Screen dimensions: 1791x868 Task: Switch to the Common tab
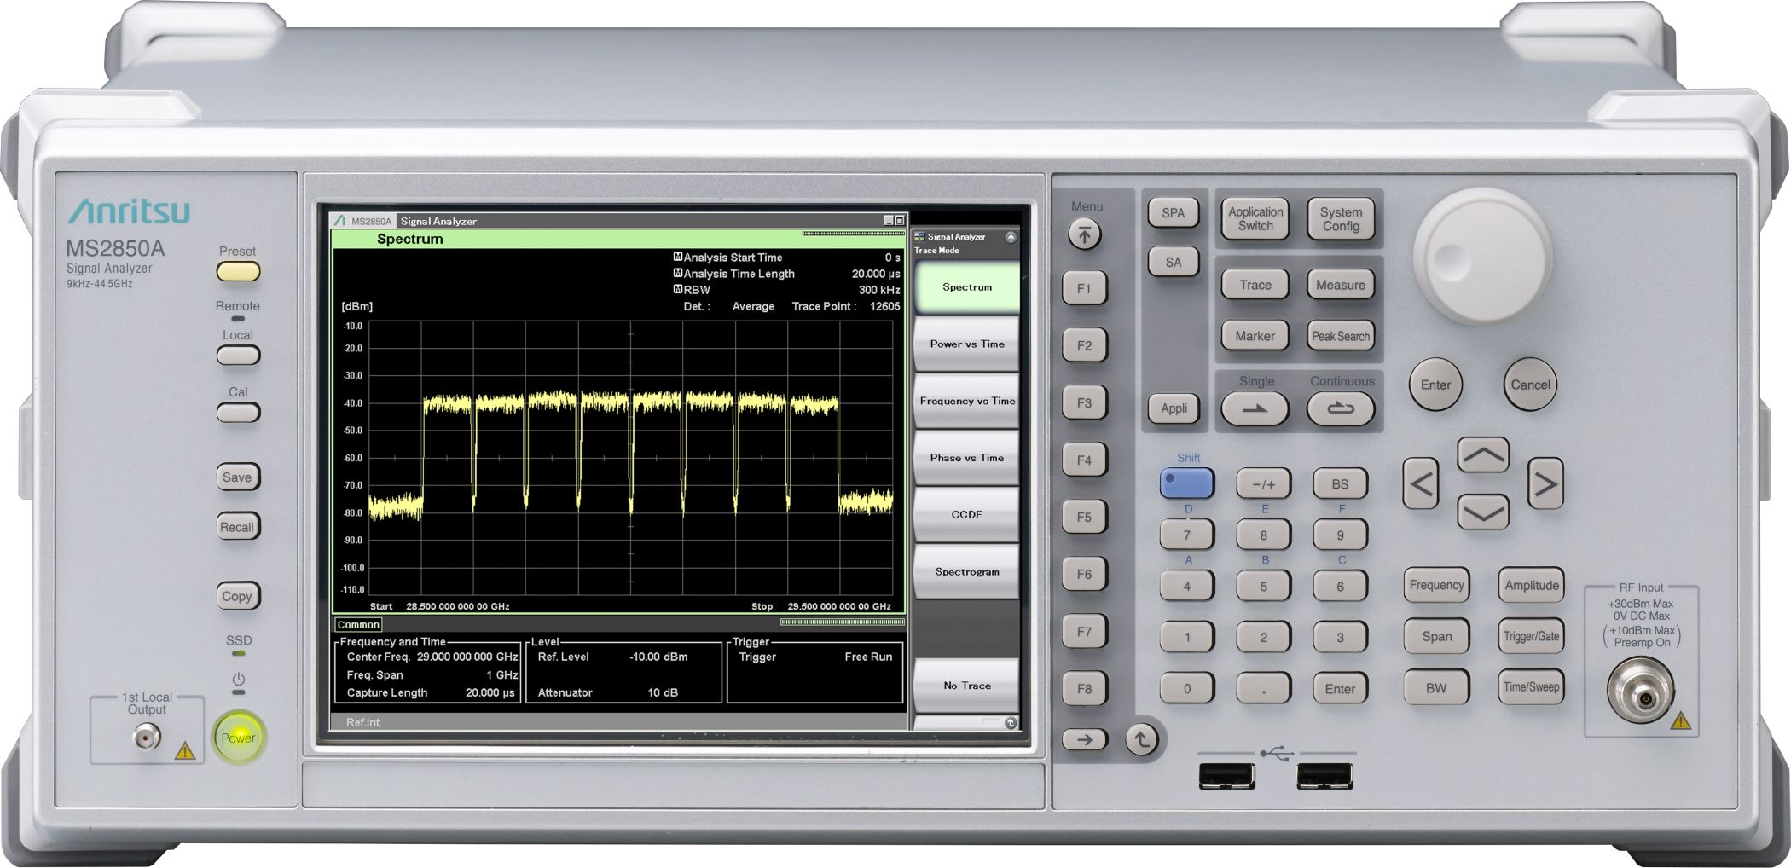tap(358, 624)
